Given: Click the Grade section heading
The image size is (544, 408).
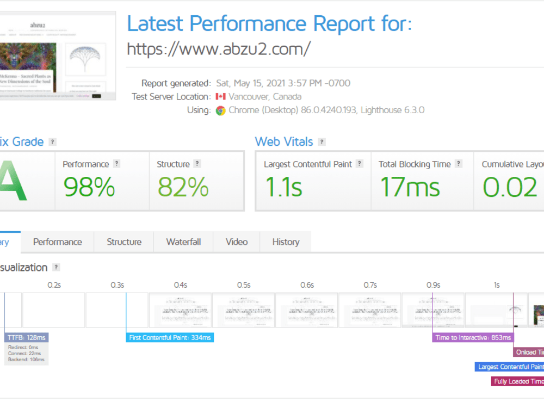Looking at the screenshot, I should tap(22, 141).
